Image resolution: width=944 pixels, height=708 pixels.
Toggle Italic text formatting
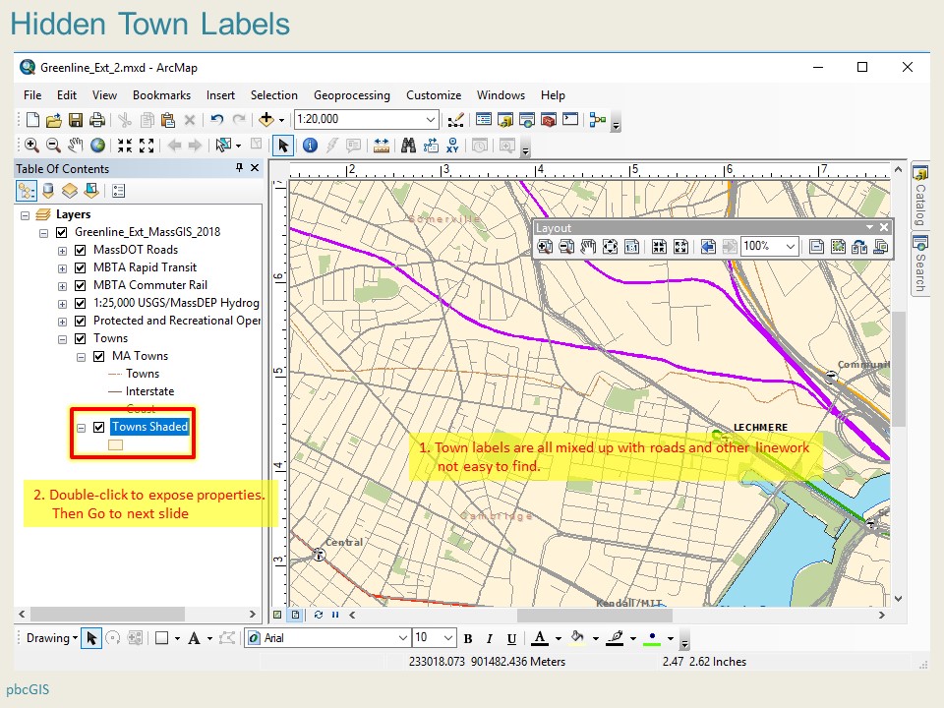[x=490, y=639]
